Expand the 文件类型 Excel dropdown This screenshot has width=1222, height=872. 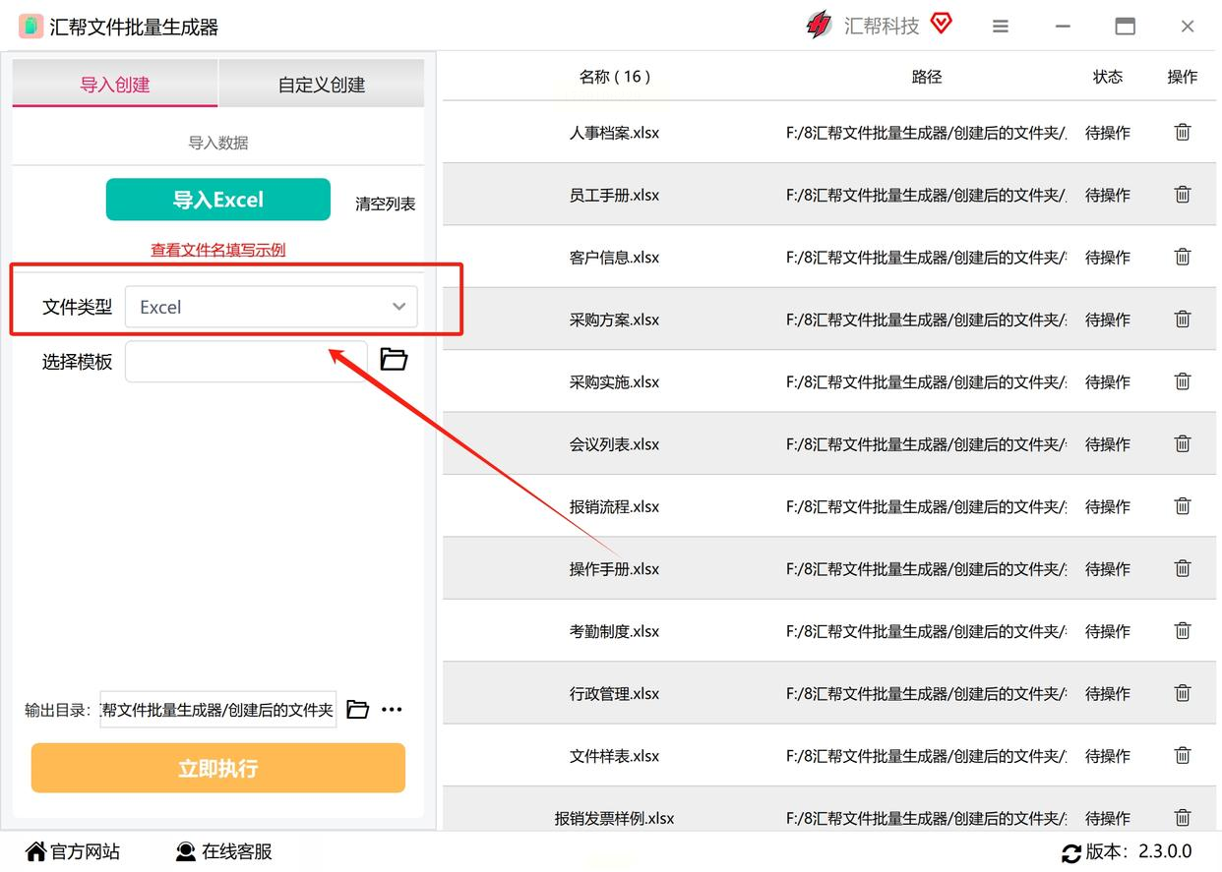(272, 307)
